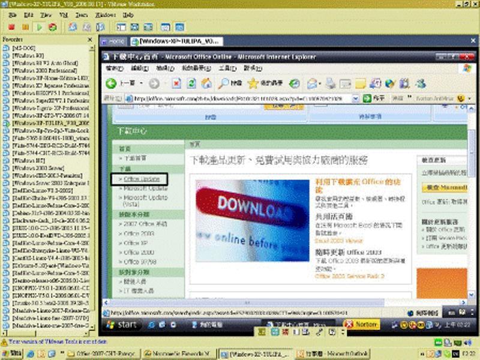Open the Microsoft Update (Vista) link
Viewport: 480px width, 360px height.
tap(145, 200)
